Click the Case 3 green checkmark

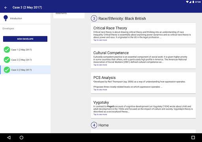tap(7, 70)
